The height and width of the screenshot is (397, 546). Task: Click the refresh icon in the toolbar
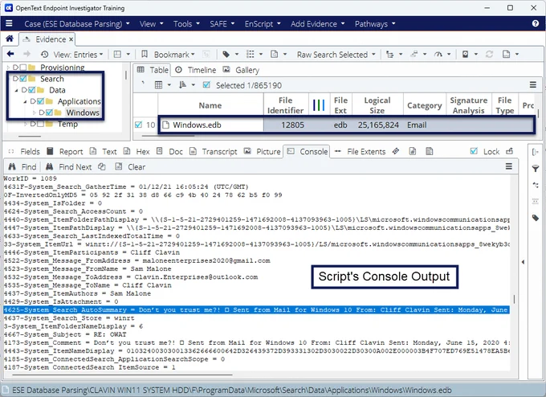[x=489, y=55]
